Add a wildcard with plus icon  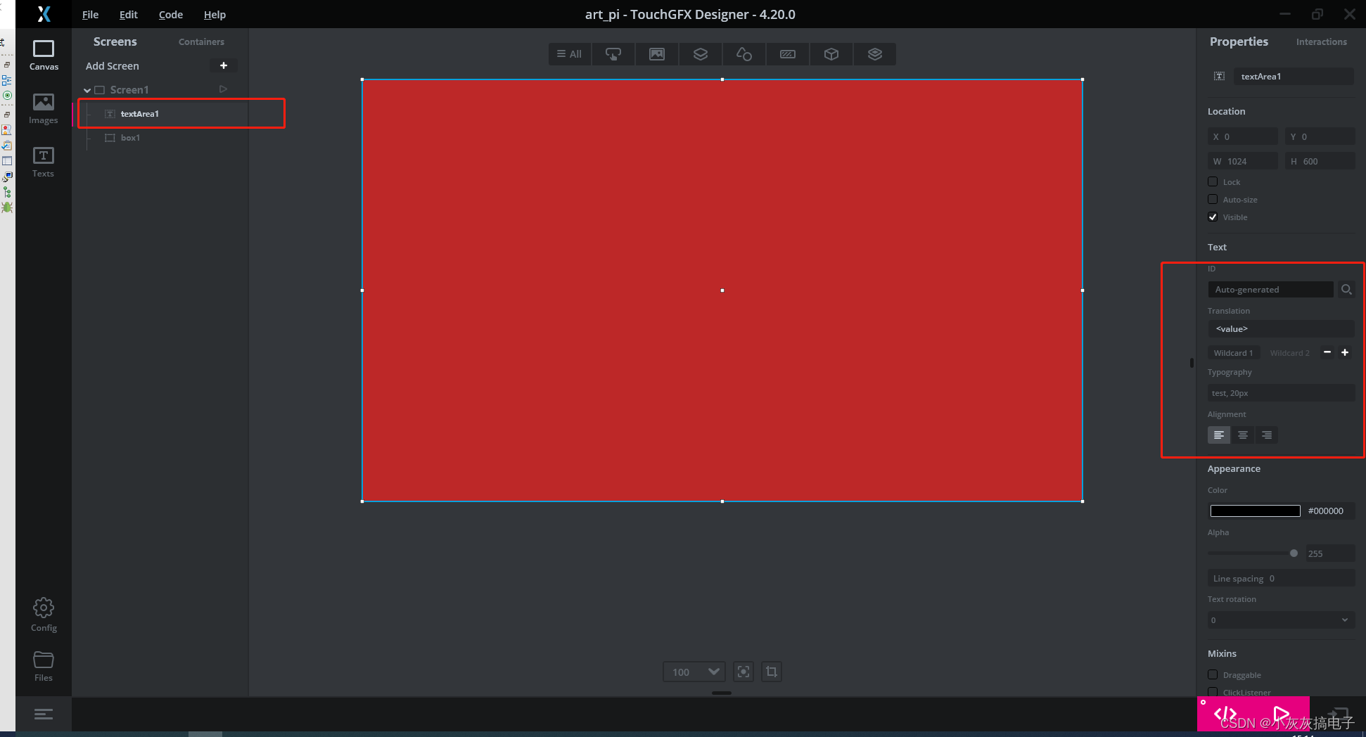coord(1345,352)
